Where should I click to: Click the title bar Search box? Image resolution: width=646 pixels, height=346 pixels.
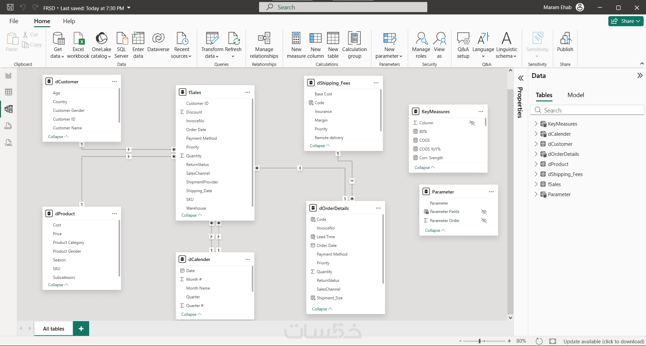343,7
